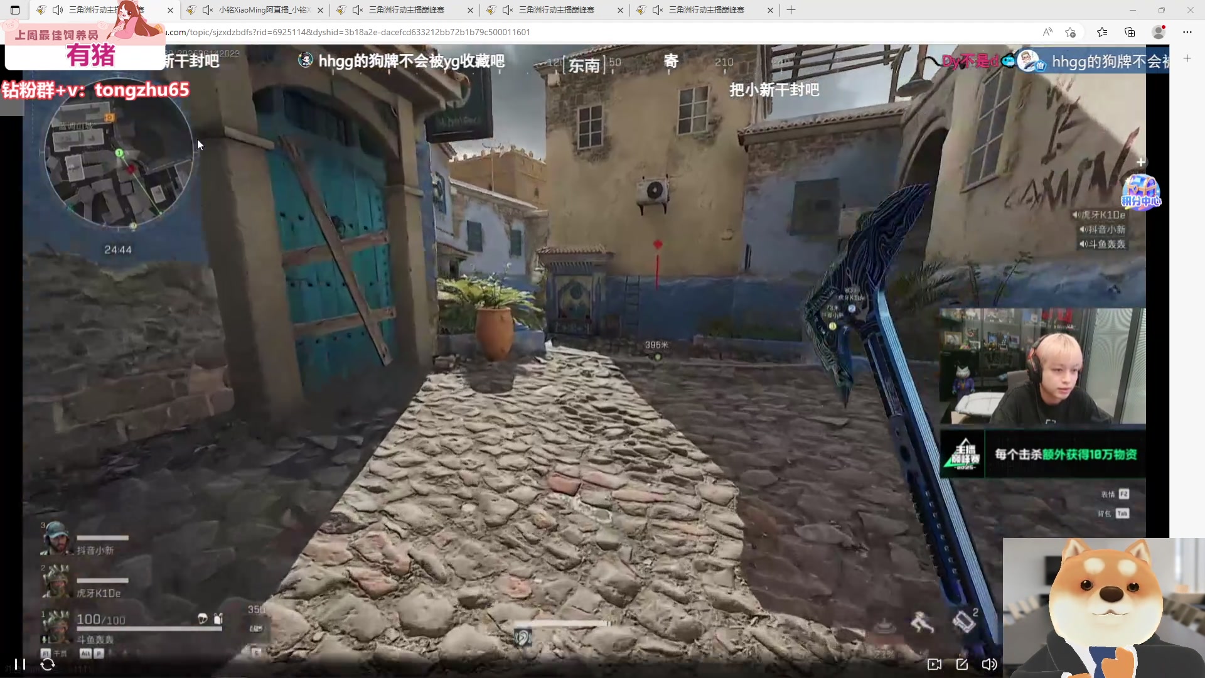This screenshot has width=1205, height=678.
Task: Click the 东南 compass heading
Action: [584, 65]
